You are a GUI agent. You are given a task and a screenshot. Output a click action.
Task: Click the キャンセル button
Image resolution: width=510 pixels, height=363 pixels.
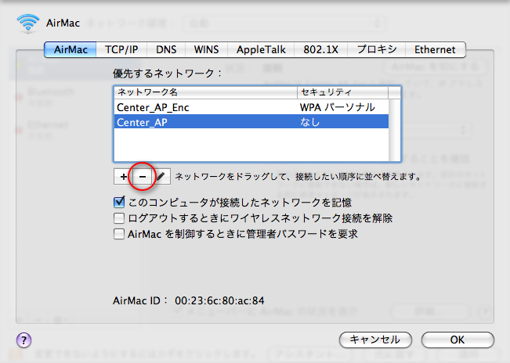tap(375, 340)
